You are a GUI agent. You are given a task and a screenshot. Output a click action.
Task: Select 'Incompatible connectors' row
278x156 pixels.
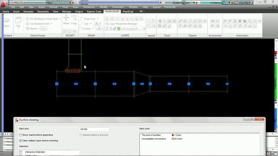[x=199, y=139]
